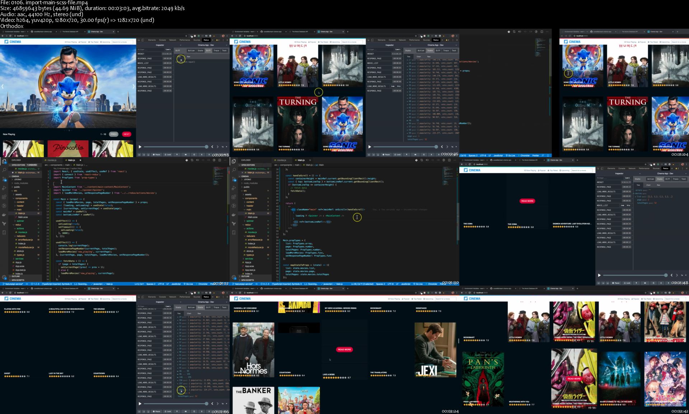The width and height of the screenshot is (689, 414).
Task: Click READ MORE button in 00:02:24 frame
Action: coord(344,349)
